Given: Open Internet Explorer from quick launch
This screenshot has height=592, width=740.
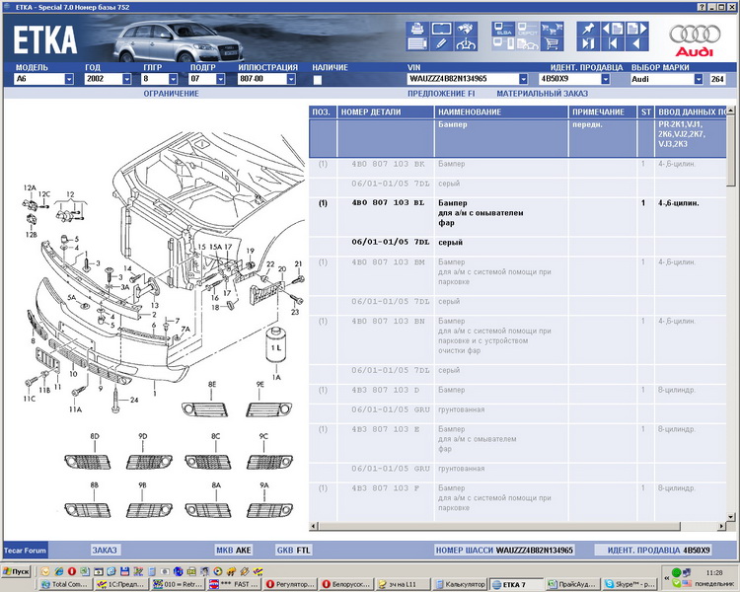Looking at the screenshot, I should (58, 571).
